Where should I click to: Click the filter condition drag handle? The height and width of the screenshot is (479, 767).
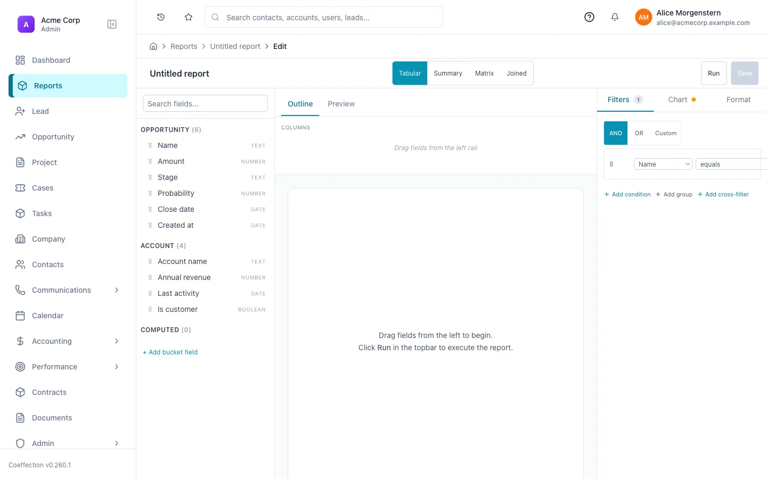pos(611,164)
